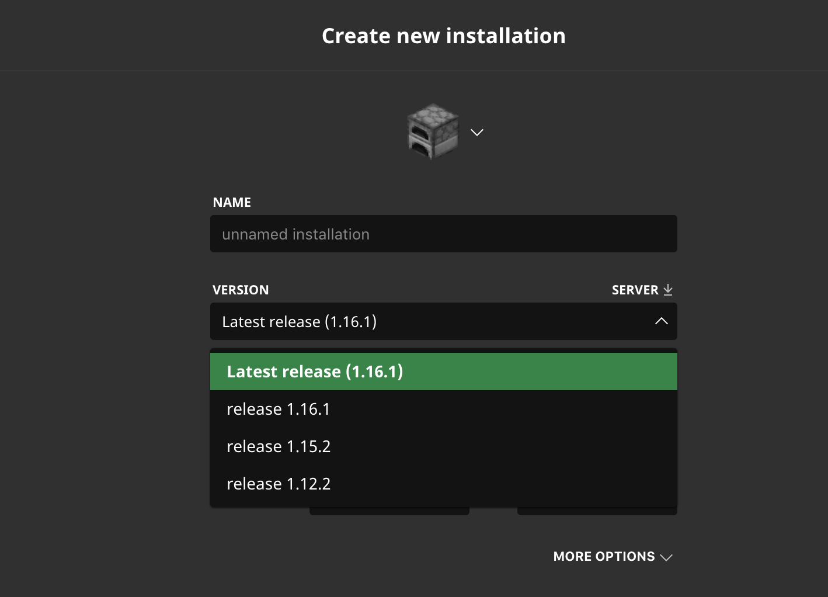Click left partially hidden button under version list
The image size is (828, 597).
coord(389,512)
